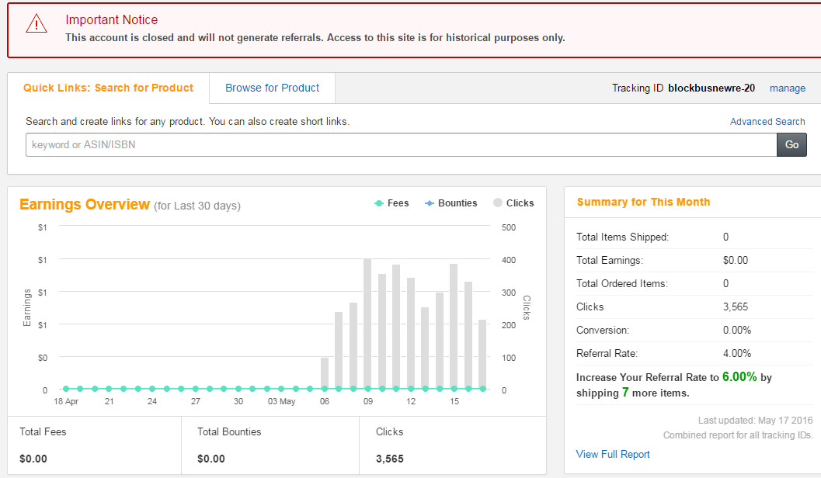Toggle the Clicks legend circle
The width and height of the screenshot is (821, 478).
(498, 203)
